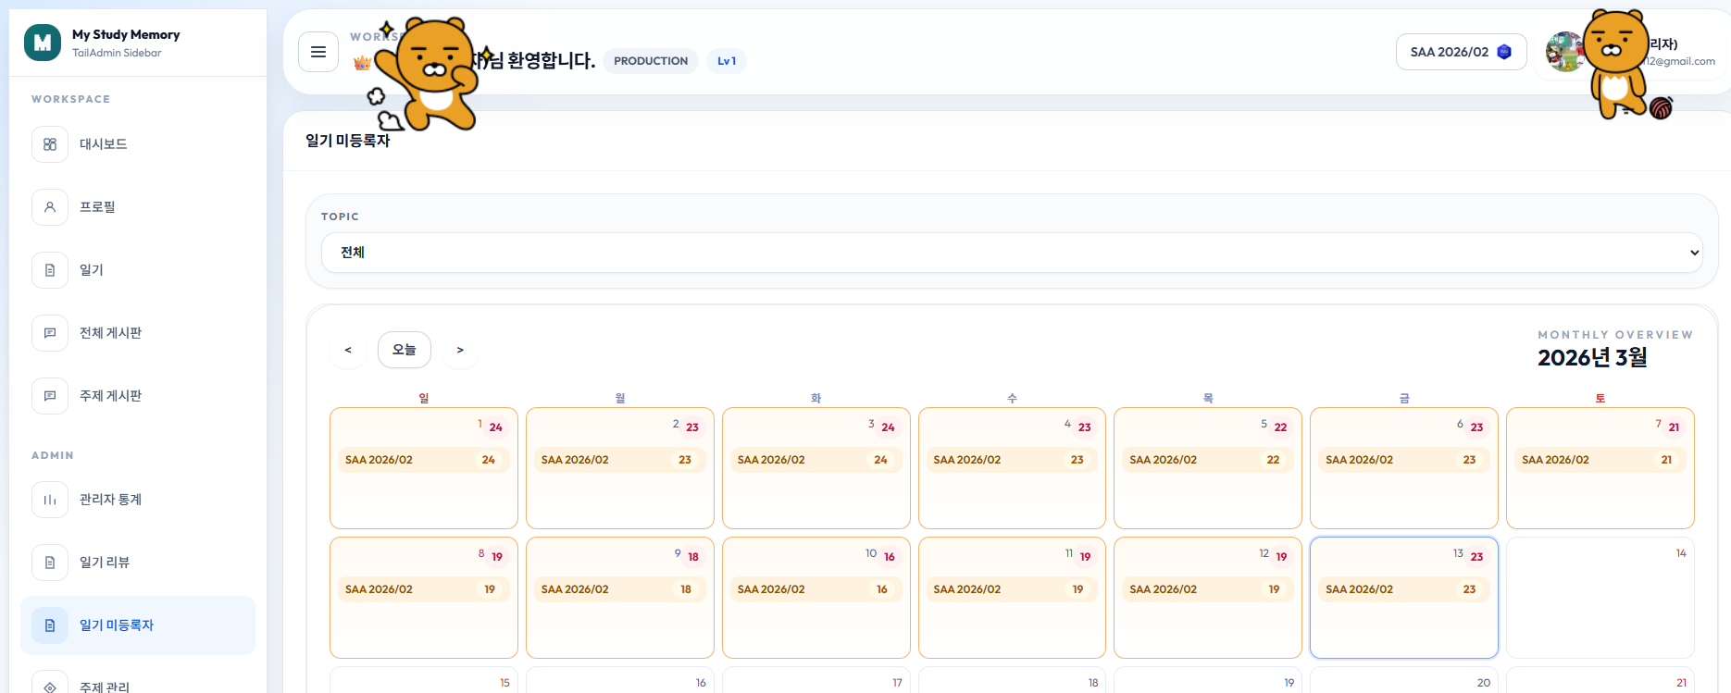Go to 주제 게시판 page

138,396
